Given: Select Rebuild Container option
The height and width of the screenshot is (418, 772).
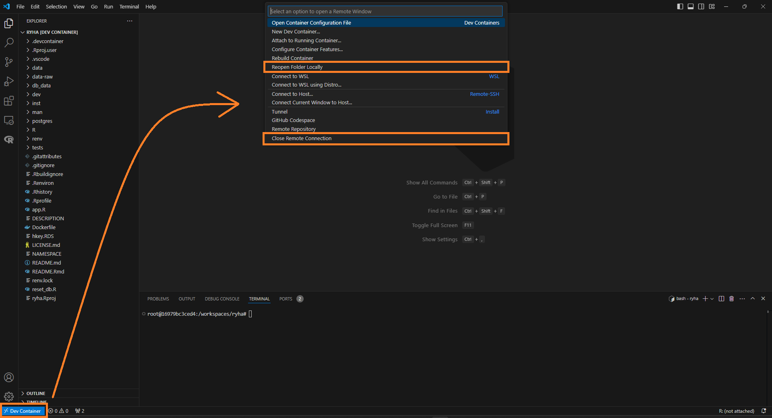Looking at the screenshot, I should point(386,58).
